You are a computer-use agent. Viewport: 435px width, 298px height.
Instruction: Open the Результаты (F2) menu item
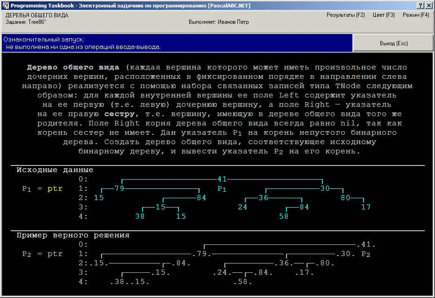[345, 15]
